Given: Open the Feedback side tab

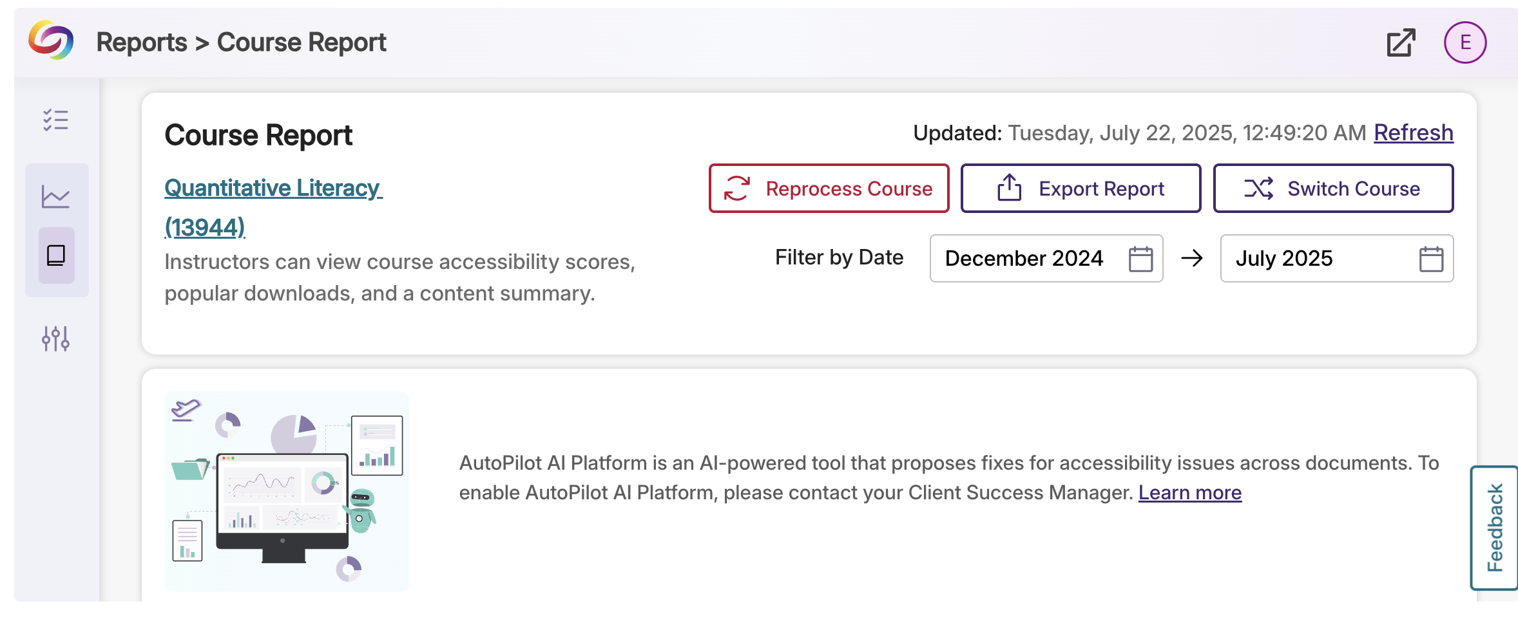Looking at the screenshot, I should tap(1494, 528).
